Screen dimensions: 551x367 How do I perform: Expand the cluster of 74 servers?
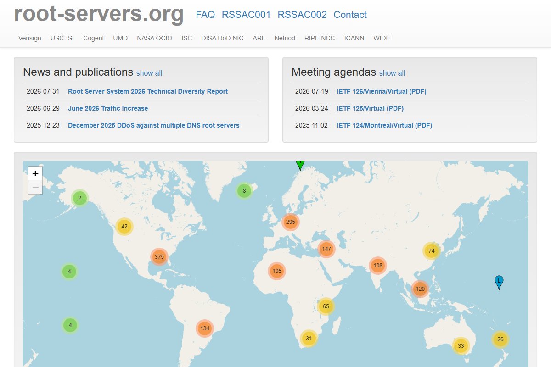(x=432, y=251)
